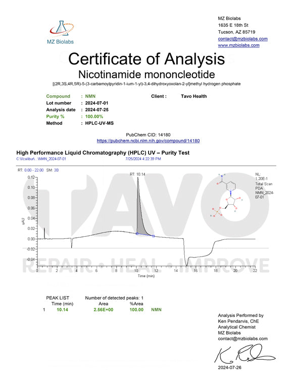The width and height of the screenshot is (294, 387).
Task: Click the client name Tavo Health
Action: coord(194,96)
